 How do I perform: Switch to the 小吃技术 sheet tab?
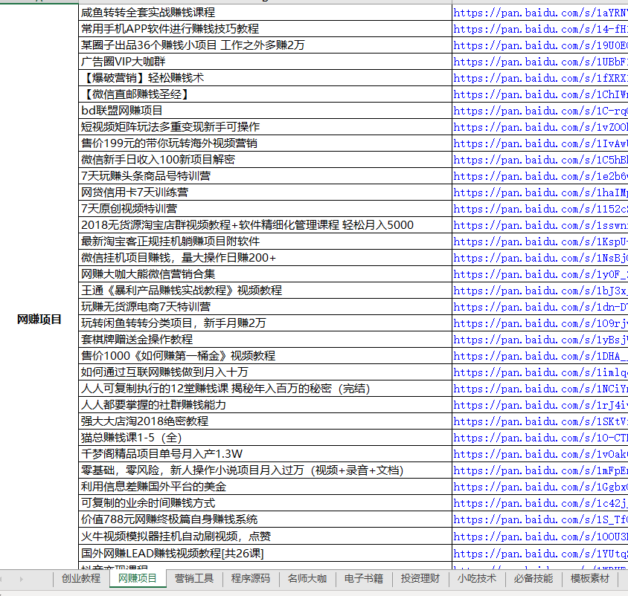click(476, 579)
